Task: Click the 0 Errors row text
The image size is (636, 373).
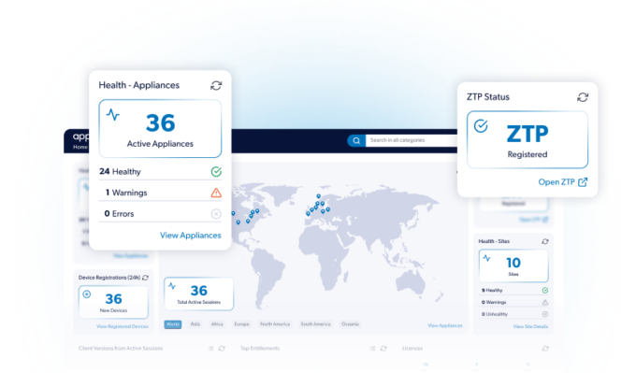Action: (119, 214)
